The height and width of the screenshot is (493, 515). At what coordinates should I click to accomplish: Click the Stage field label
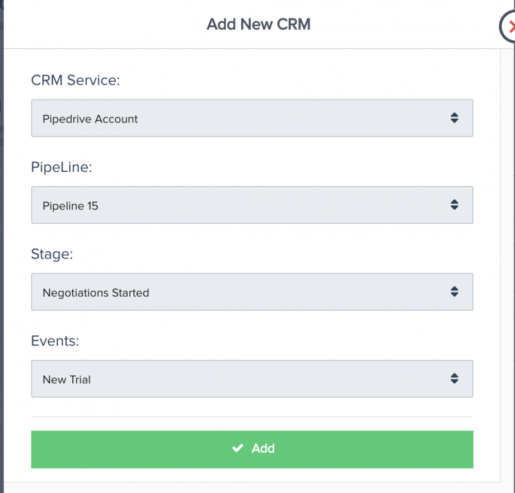click(x=52, y=253)
